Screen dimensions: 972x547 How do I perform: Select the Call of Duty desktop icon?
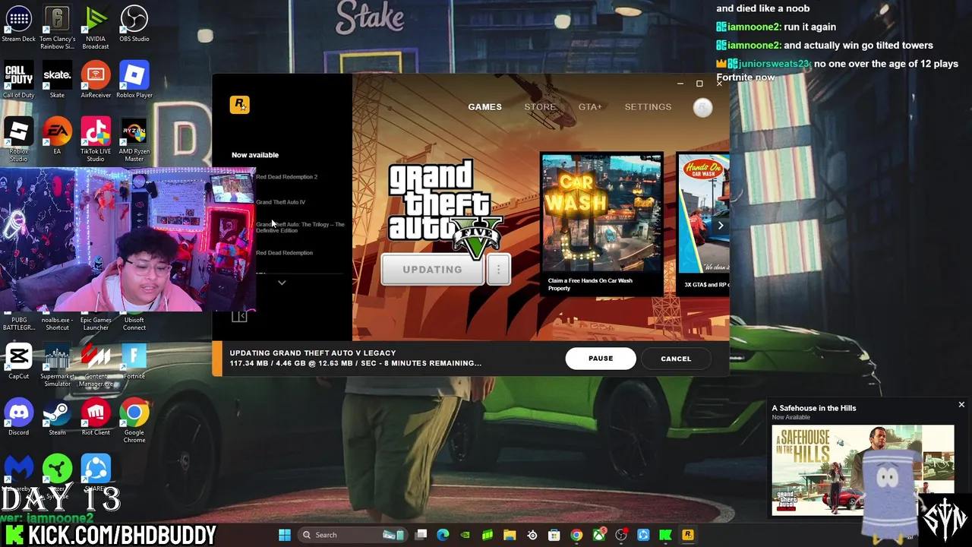point(18,81)
